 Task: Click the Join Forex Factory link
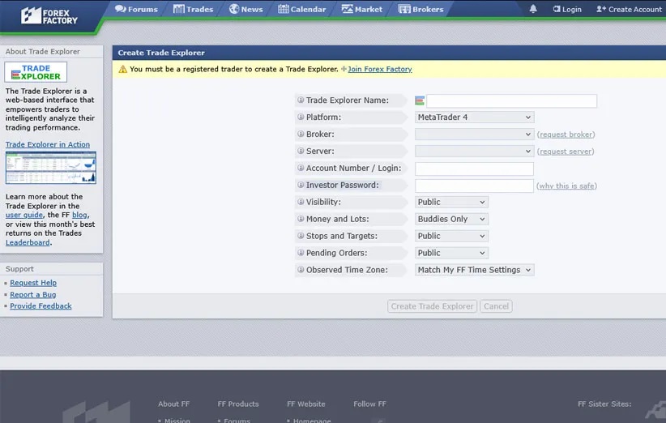[379, 70]
